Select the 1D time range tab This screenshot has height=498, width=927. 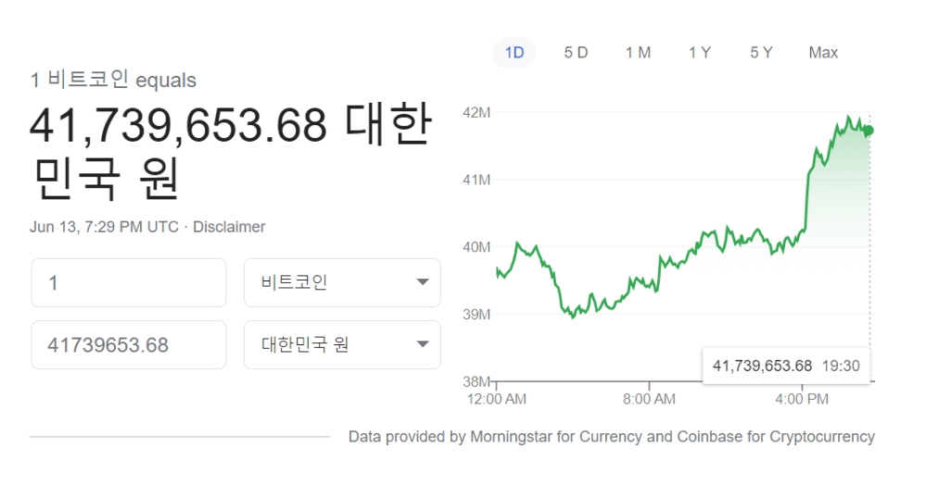514,53
